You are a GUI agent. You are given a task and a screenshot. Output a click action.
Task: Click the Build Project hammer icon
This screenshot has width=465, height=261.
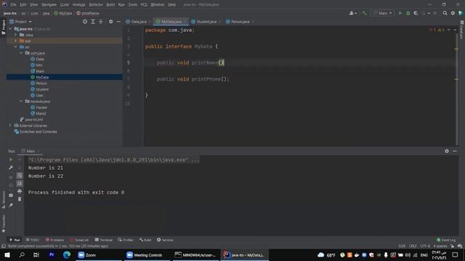coord(364,13)
